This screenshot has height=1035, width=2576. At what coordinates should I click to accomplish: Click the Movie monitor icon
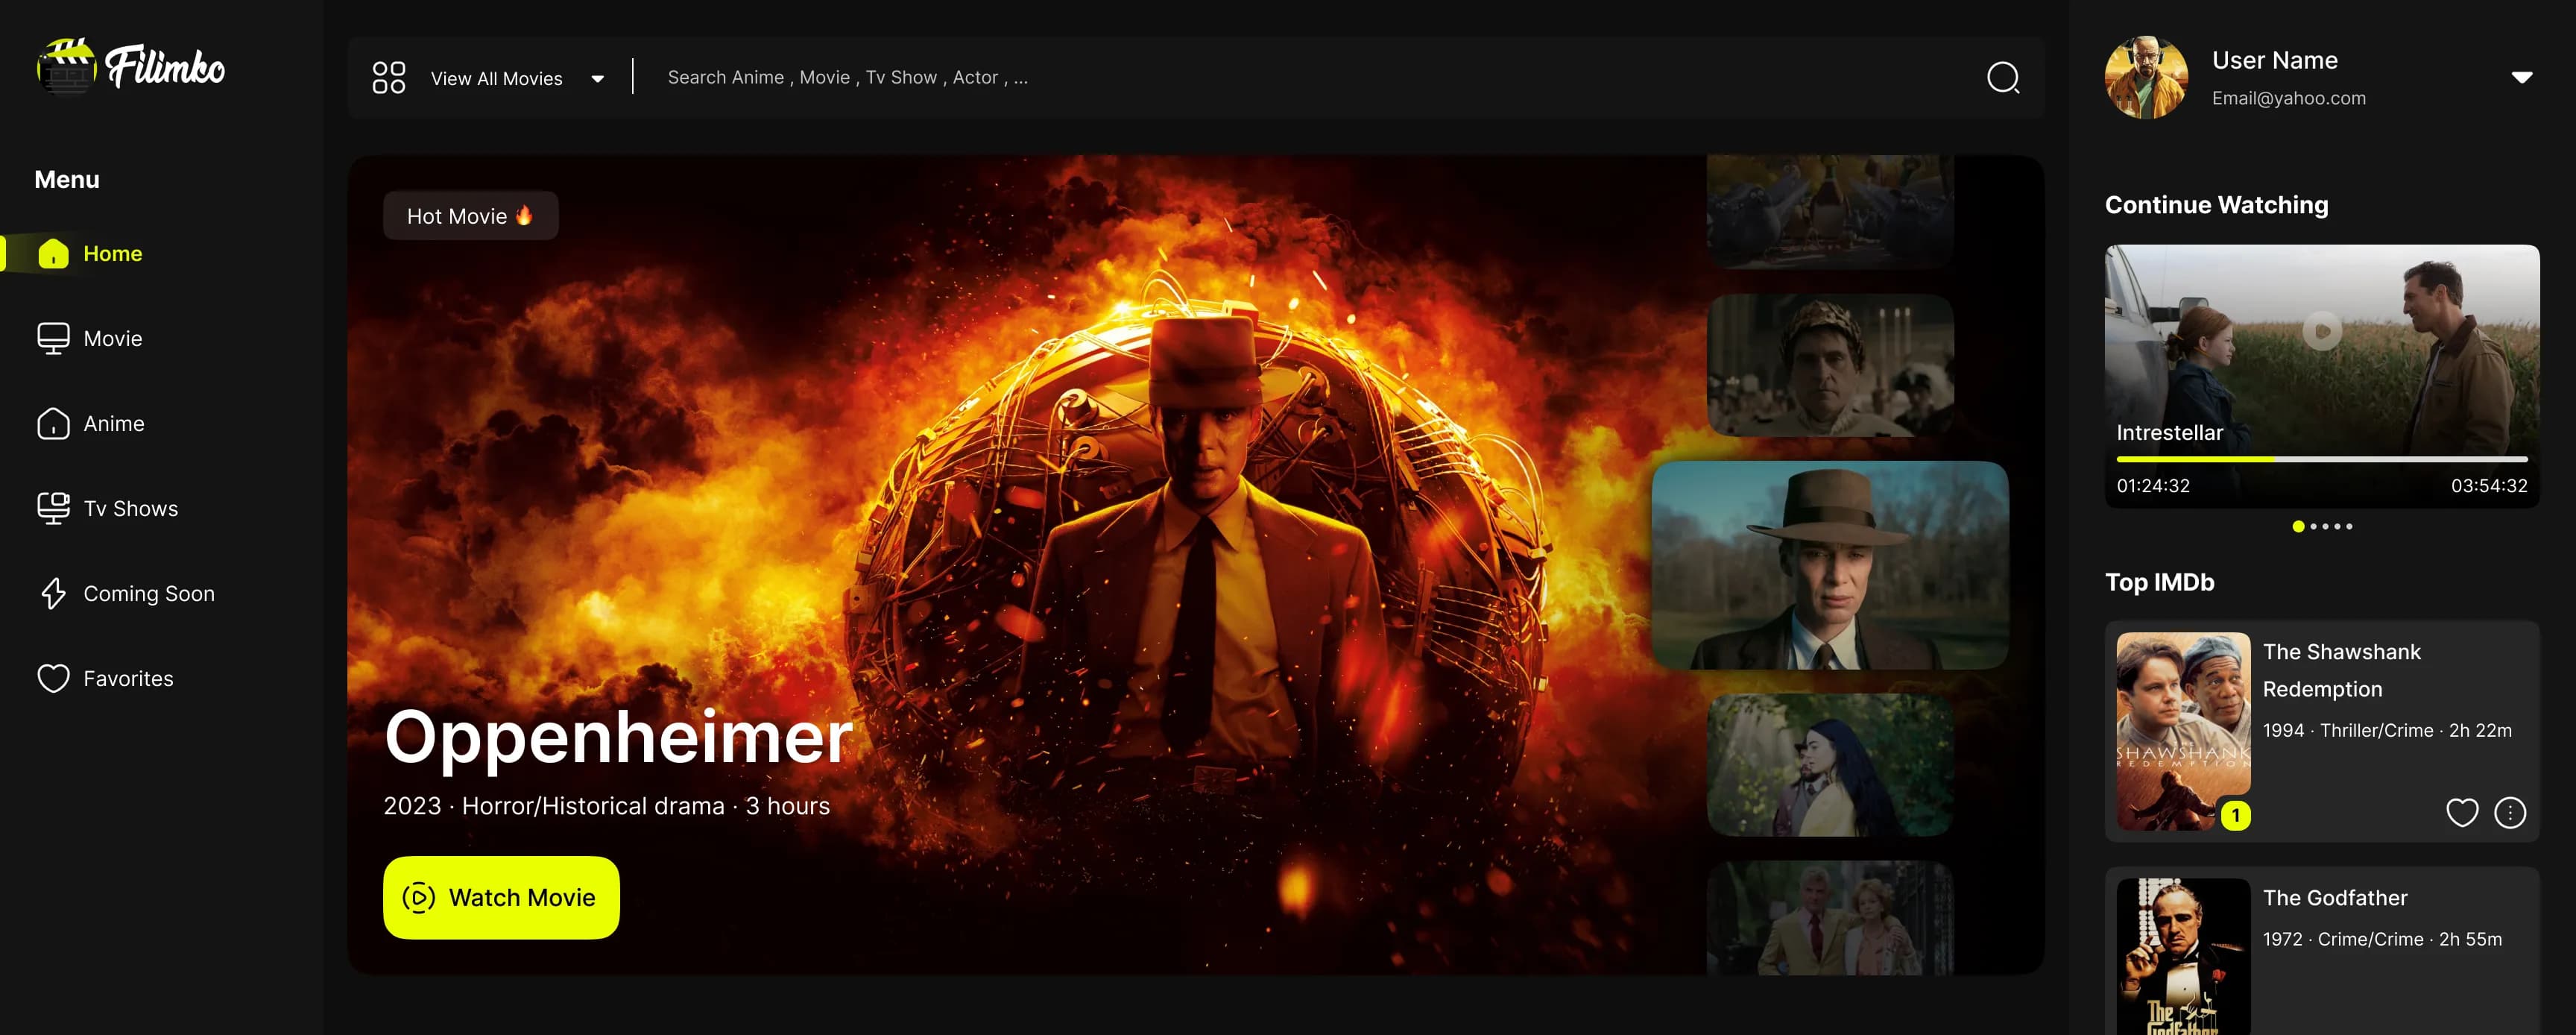53,339
